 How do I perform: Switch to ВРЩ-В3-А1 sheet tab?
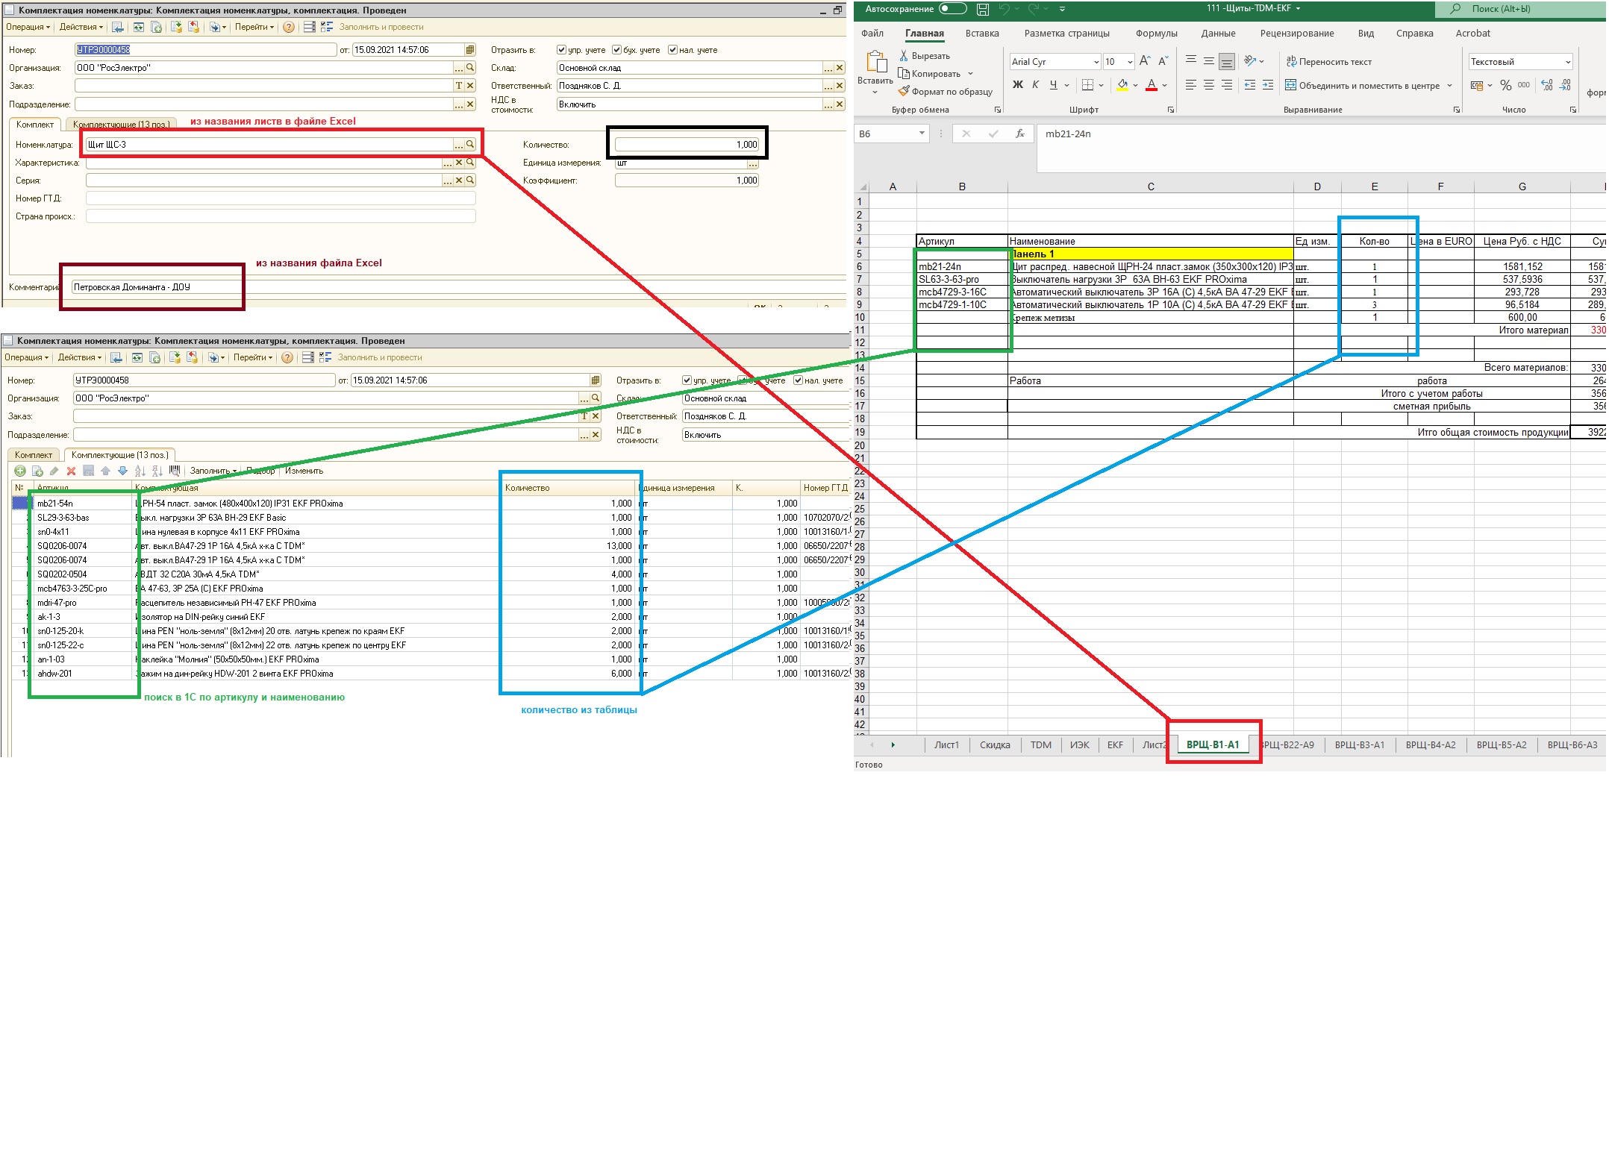1359,744
